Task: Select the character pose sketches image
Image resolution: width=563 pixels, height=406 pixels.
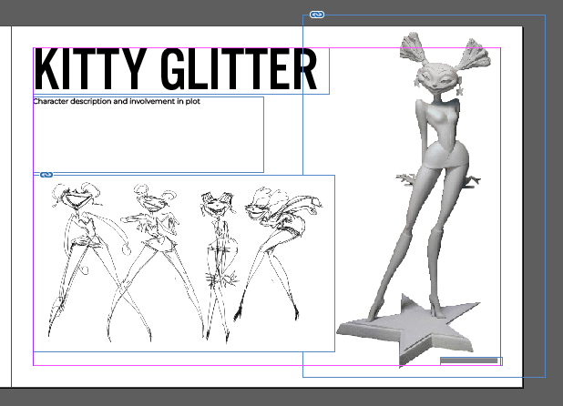Action: coord(185,263)
